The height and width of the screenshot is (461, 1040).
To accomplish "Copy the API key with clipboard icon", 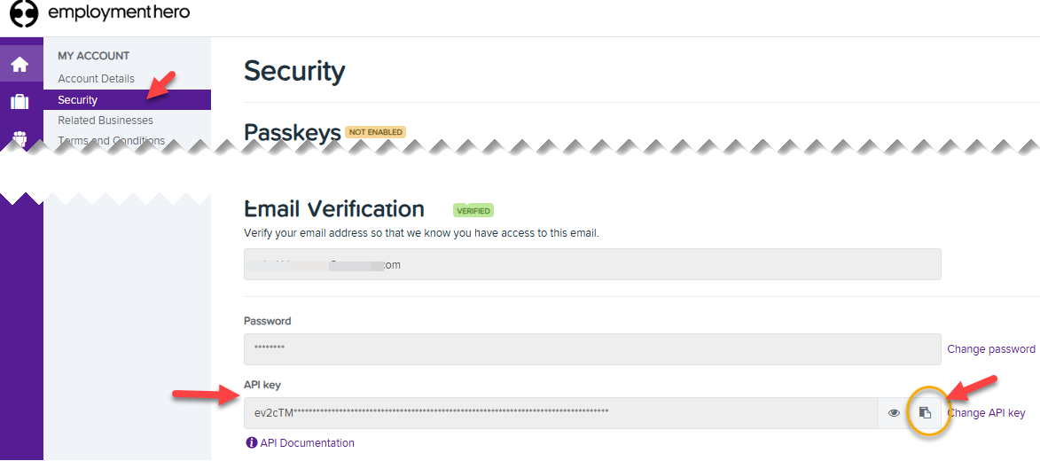I will point(925,413).
